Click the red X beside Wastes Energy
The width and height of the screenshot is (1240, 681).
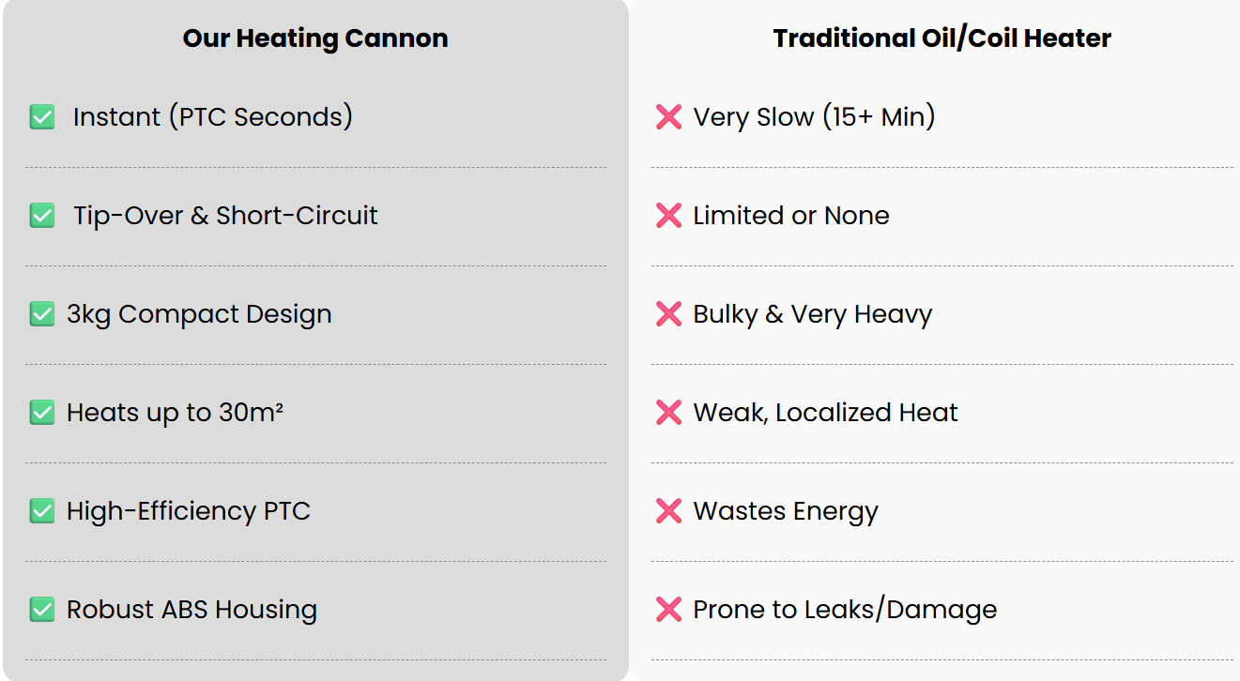pyautogui.click(x=668, y=511)
